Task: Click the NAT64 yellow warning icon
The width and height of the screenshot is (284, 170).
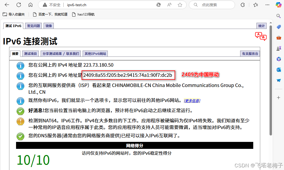Action: click(21, 121)
